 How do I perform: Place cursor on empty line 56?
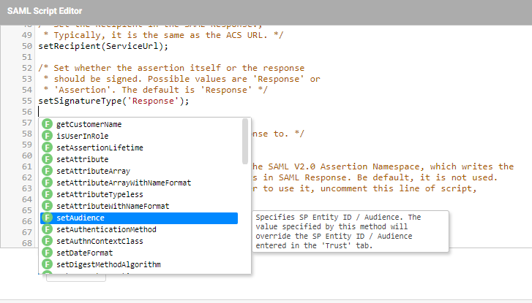[x=146, y=112]
